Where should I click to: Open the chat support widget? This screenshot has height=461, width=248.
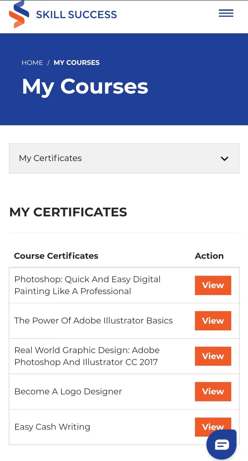[x=222, y=444]
